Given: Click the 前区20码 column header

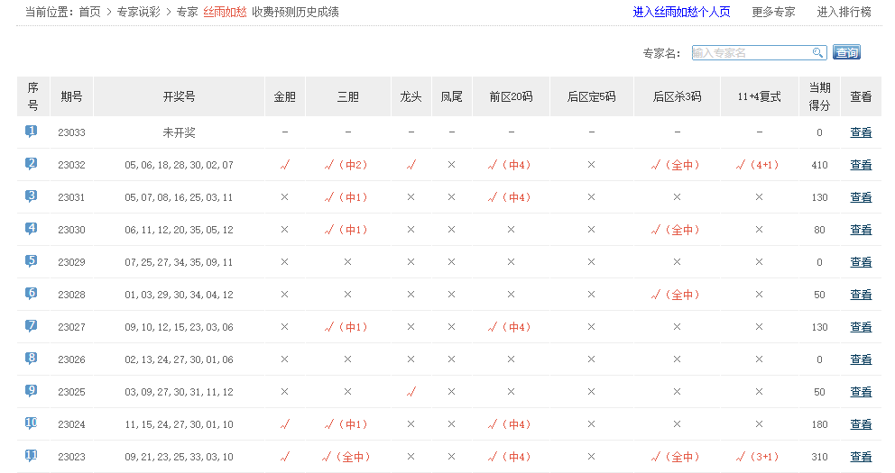Looking at the screenshot, I should 511,96.
